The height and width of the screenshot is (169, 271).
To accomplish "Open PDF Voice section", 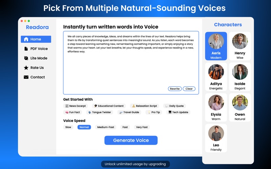I will (36, 49).
